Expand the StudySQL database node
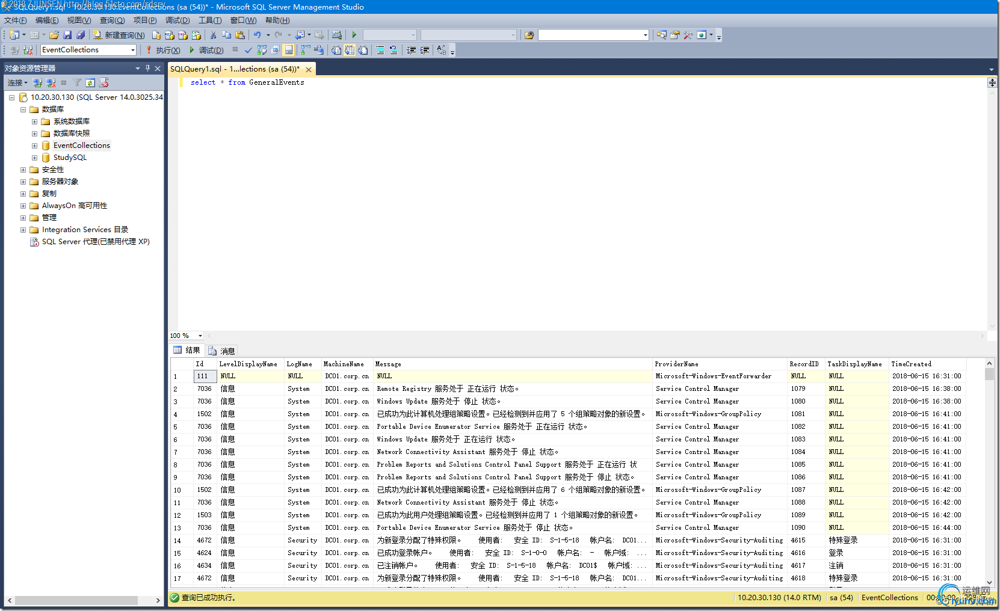This screenshot has height=611, width=1000. pyautogui.click(x=34, y=158)
